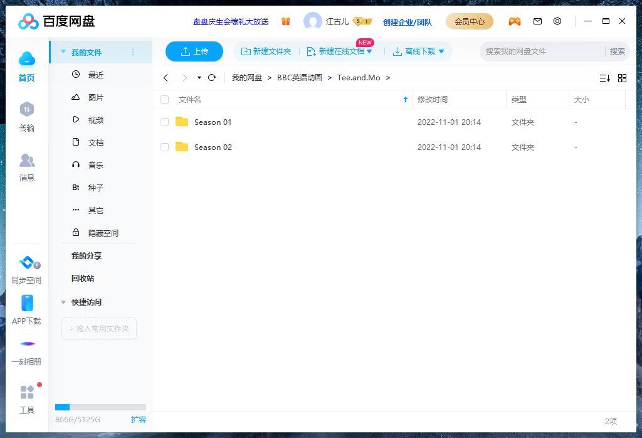Switch to grid view layout

click(x=622, y=77)
